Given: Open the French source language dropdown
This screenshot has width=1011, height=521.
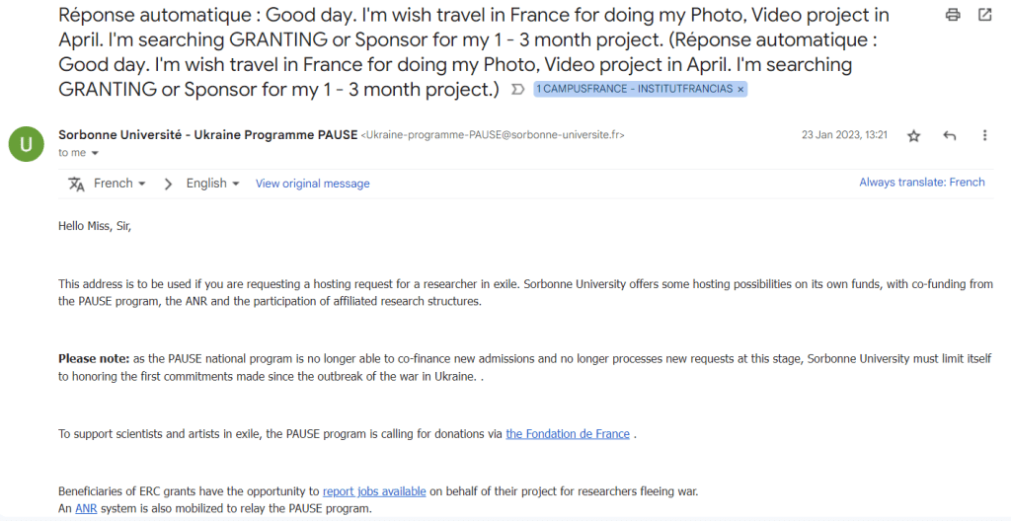Looking at the screenshot, I should (119, 184).
